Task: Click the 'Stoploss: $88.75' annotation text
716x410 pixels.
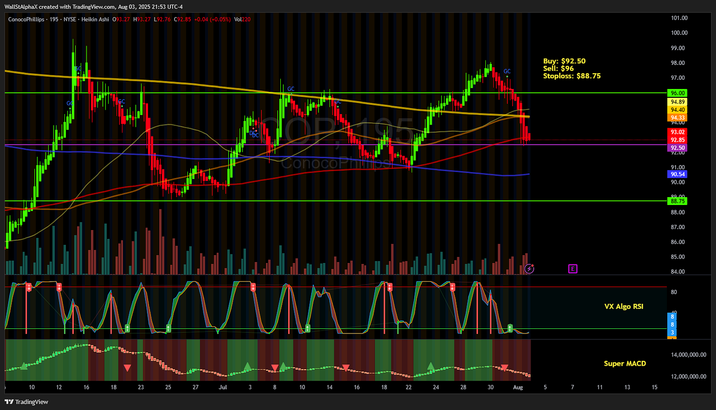Action: coord(572,76)
